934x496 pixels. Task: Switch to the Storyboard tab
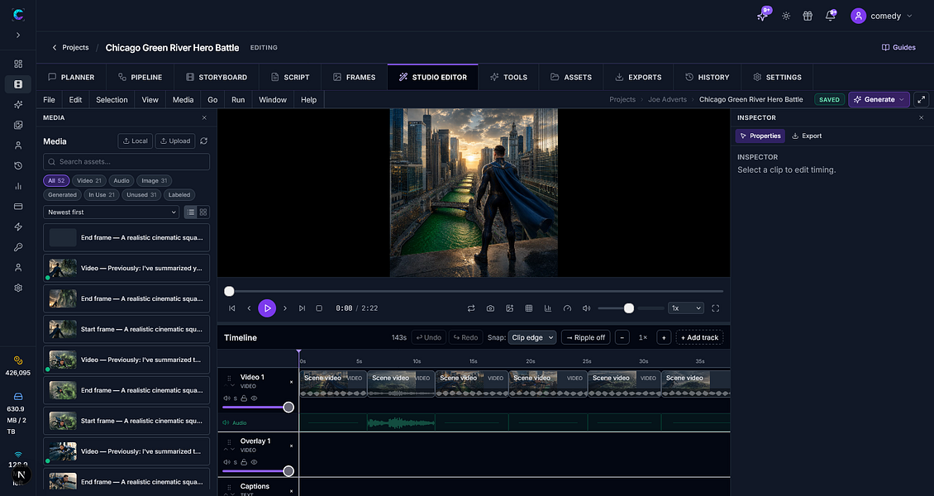click(217, 77)
